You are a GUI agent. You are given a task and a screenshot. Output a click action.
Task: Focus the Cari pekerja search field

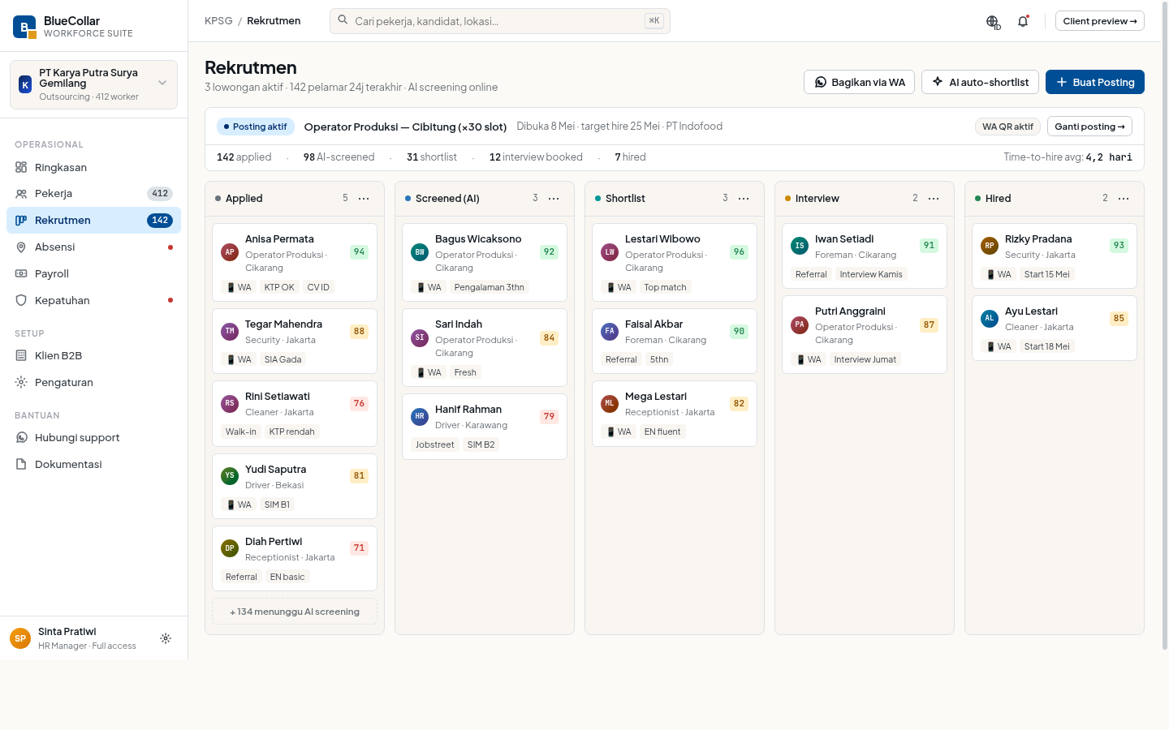click(500, 21)
